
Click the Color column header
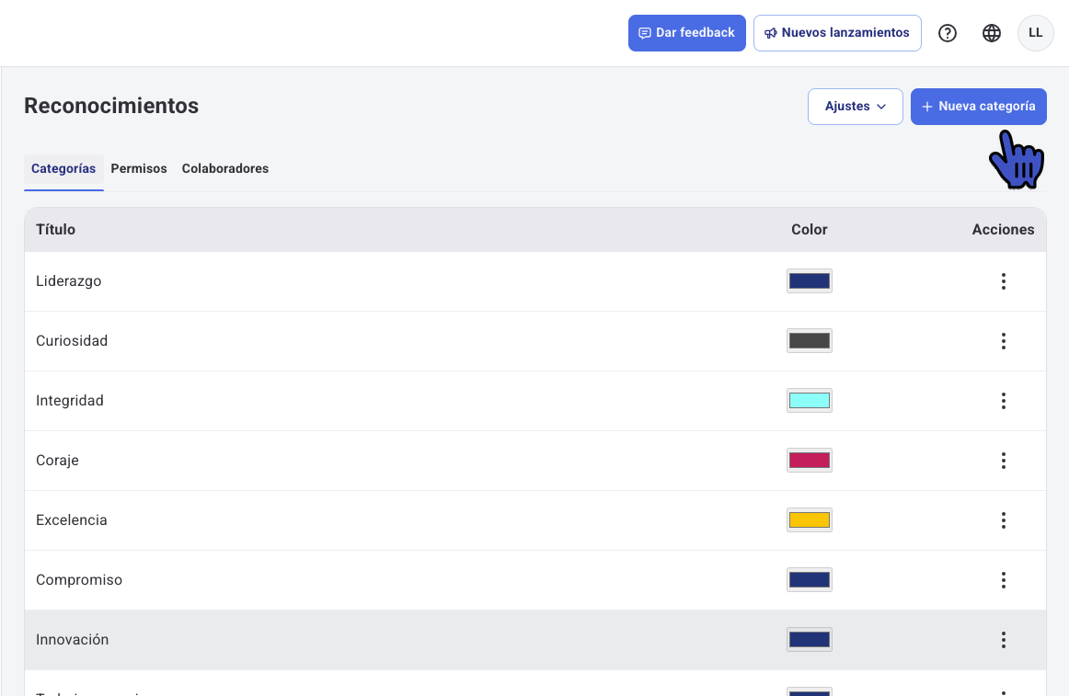click(x=810, y=230)
